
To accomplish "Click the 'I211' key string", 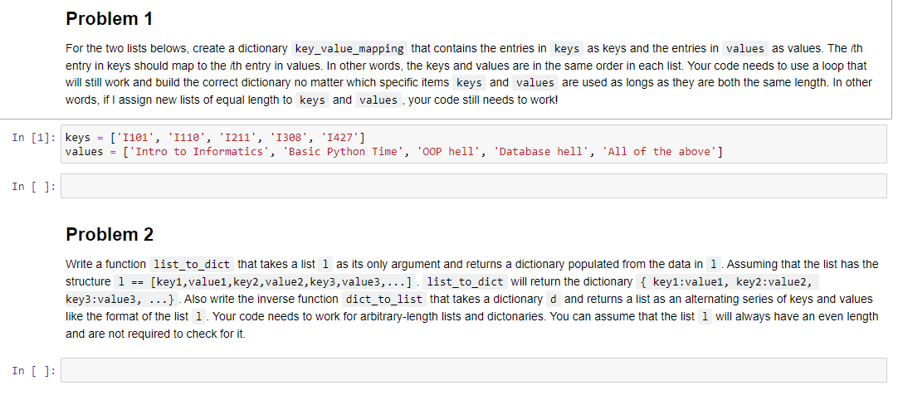I will pyautogui.click(x=237, y=137).
